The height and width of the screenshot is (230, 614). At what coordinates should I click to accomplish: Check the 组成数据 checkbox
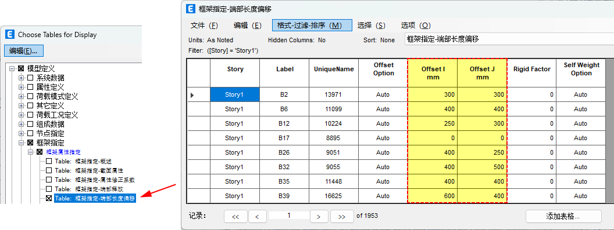(x=30, y=124)
